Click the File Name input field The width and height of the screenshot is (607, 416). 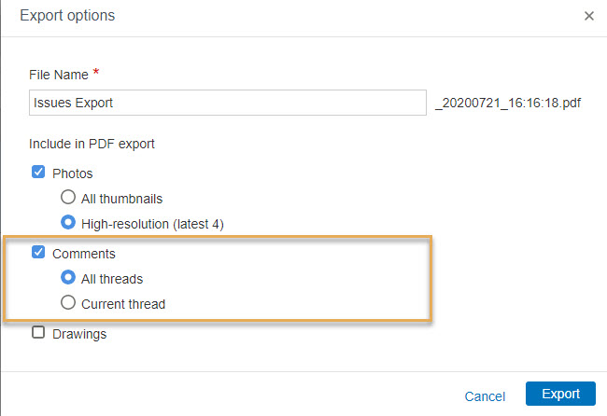click(x=227, y=103)
